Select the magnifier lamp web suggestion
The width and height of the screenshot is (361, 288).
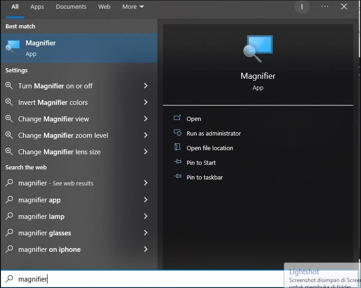click(x=79, y=216)
